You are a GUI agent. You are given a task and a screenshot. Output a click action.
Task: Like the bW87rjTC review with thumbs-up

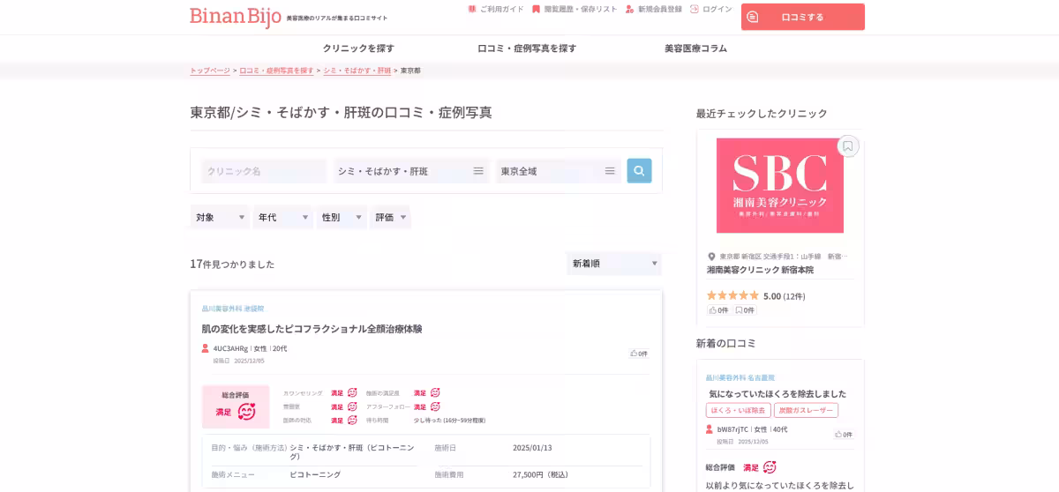(x=844, y=435)
